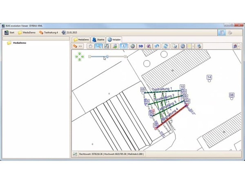Expand toolbar with double-arrow chevron
Viewport: 245px width, 184px height.
(x=80, y=46)
